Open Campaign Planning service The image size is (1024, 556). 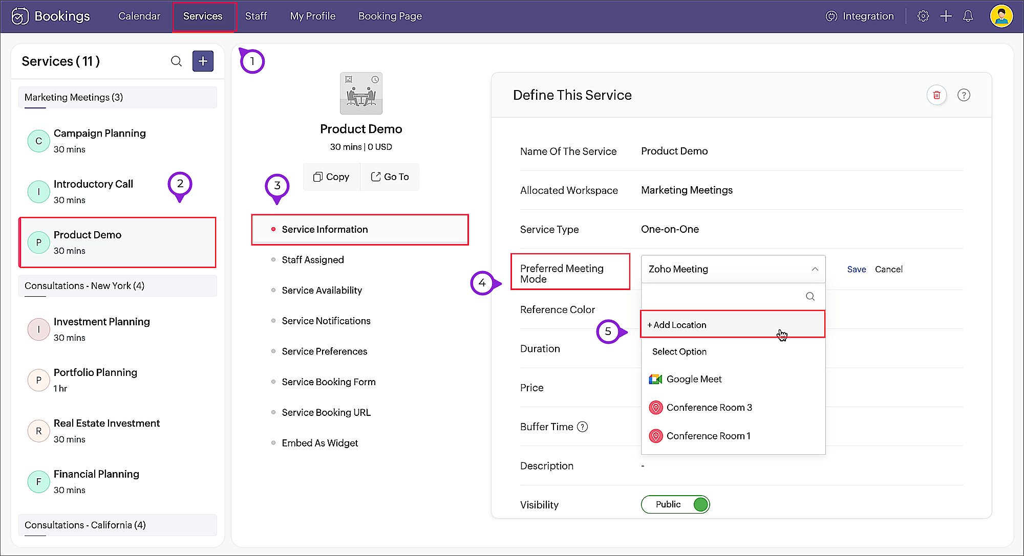[x=117, y=141]
